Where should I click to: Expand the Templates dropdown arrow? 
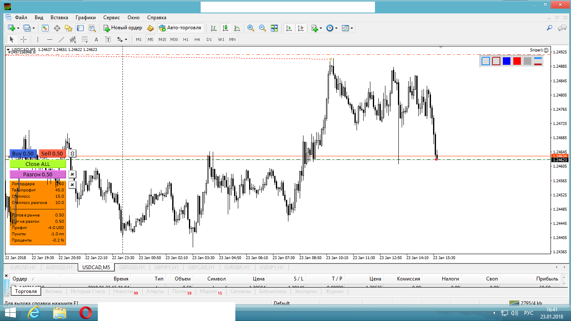(352, 28)
